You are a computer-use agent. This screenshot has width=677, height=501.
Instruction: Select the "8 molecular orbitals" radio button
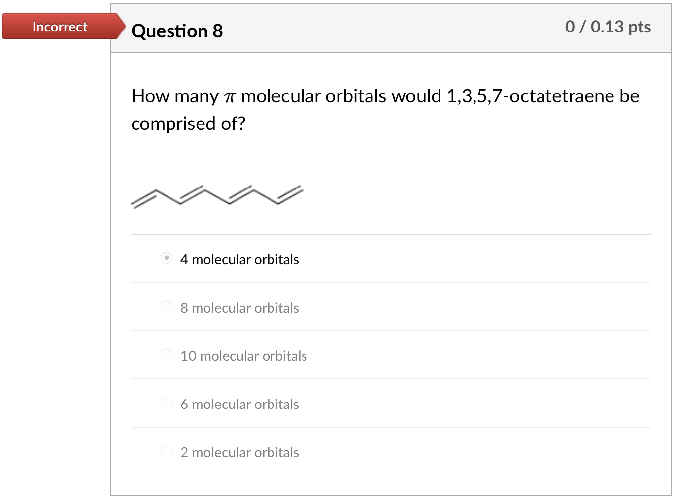pos(167,306)
